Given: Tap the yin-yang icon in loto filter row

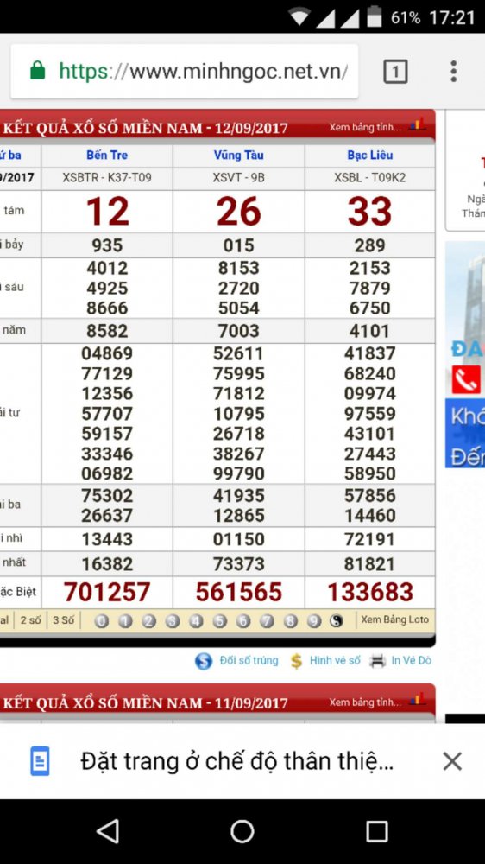Looking at the screenshot, I should tap(337, 621).
